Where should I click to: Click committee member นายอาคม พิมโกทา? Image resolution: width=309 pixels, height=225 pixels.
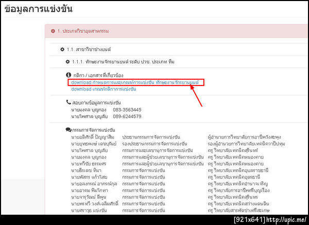(90, 191)
